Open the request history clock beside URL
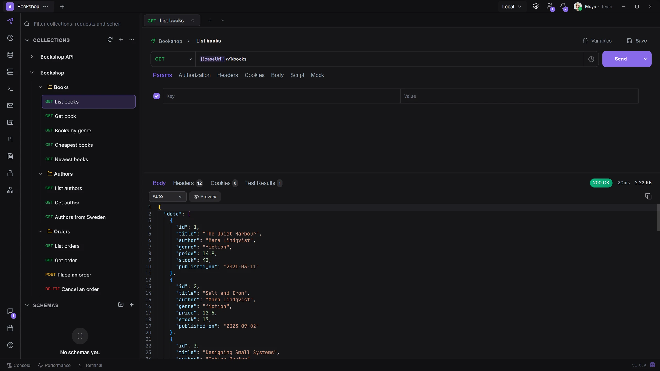This screenshot has width=660, height=371. tap(591, 59)
